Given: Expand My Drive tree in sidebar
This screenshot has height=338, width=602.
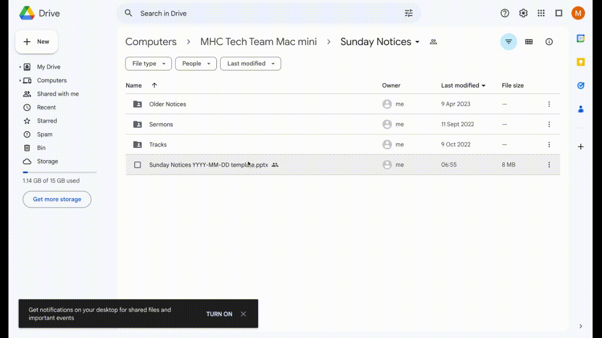Looking at the screenshot, I should [x=20, y=67].
